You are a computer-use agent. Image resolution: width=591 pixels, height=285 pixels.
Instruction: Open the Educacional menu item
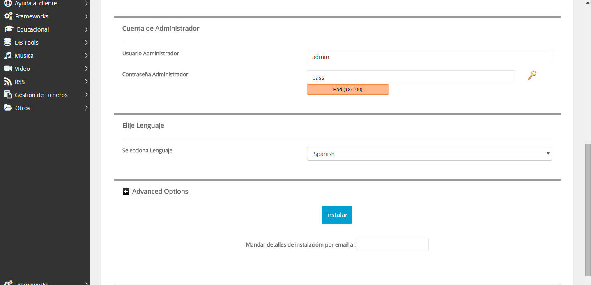(x=33, y=29)
